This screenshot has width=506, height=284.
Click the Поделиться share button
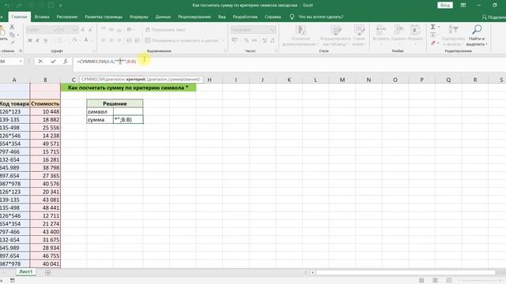(x=493, y=17)
